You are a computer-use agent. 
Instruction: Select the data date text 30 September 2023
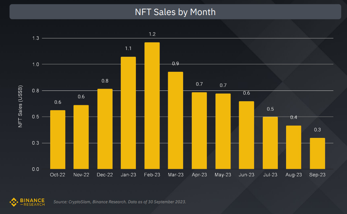(x=165, y=202)
